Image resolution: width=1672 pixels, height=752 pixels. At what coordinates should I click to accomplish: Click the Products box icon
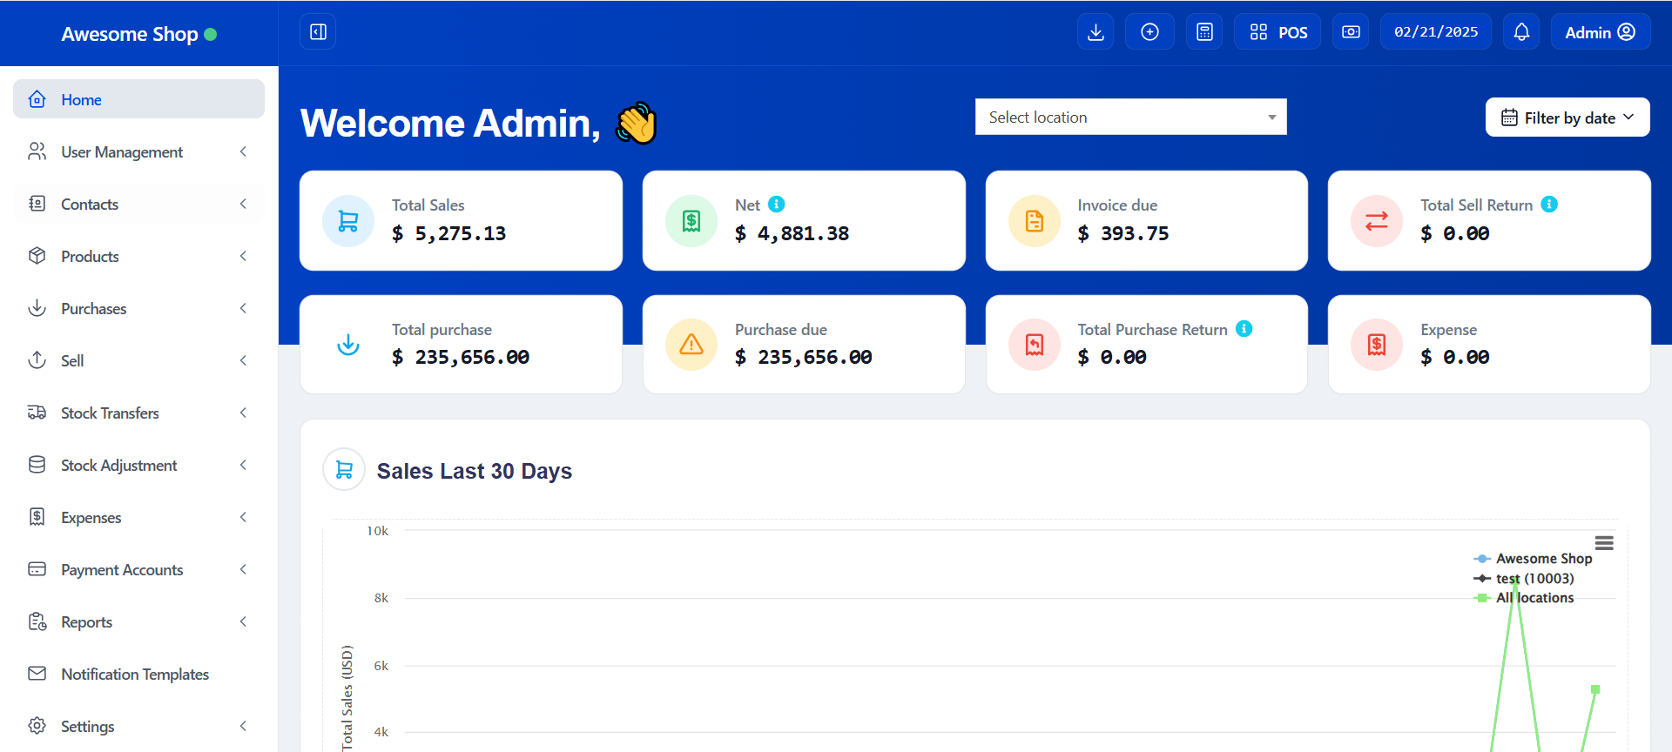[x=37, y=256]
